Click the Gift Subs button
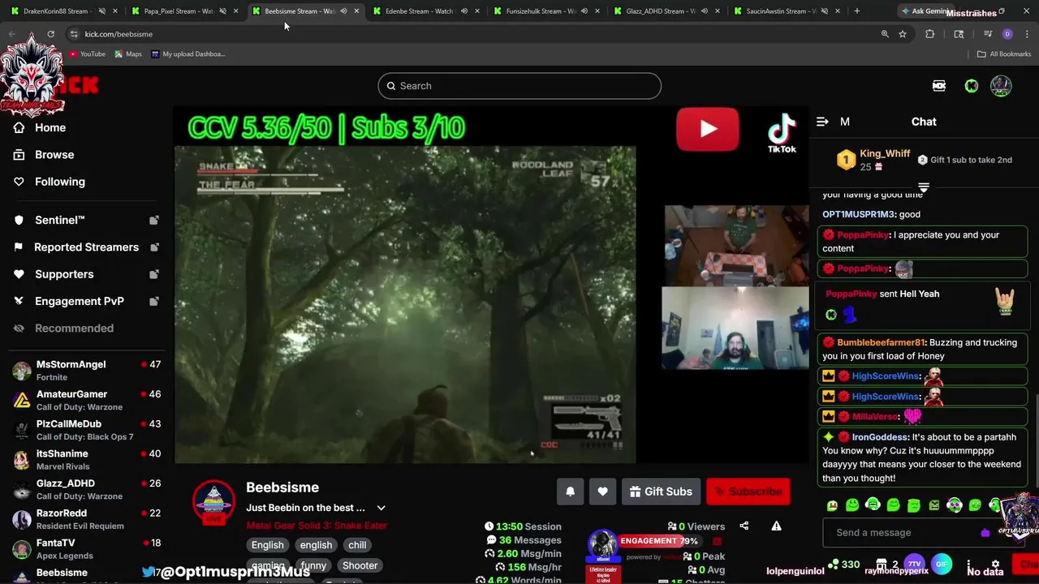 [x=660, y=492]
